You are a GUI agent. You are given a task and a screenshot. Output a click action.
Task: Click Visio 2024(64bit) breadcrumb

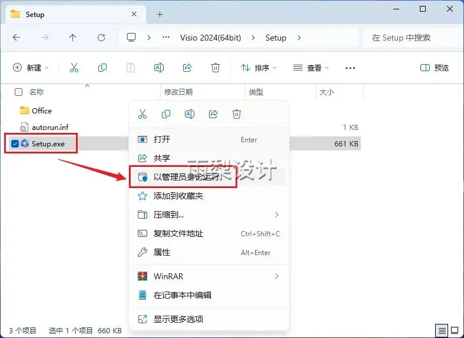210,38
